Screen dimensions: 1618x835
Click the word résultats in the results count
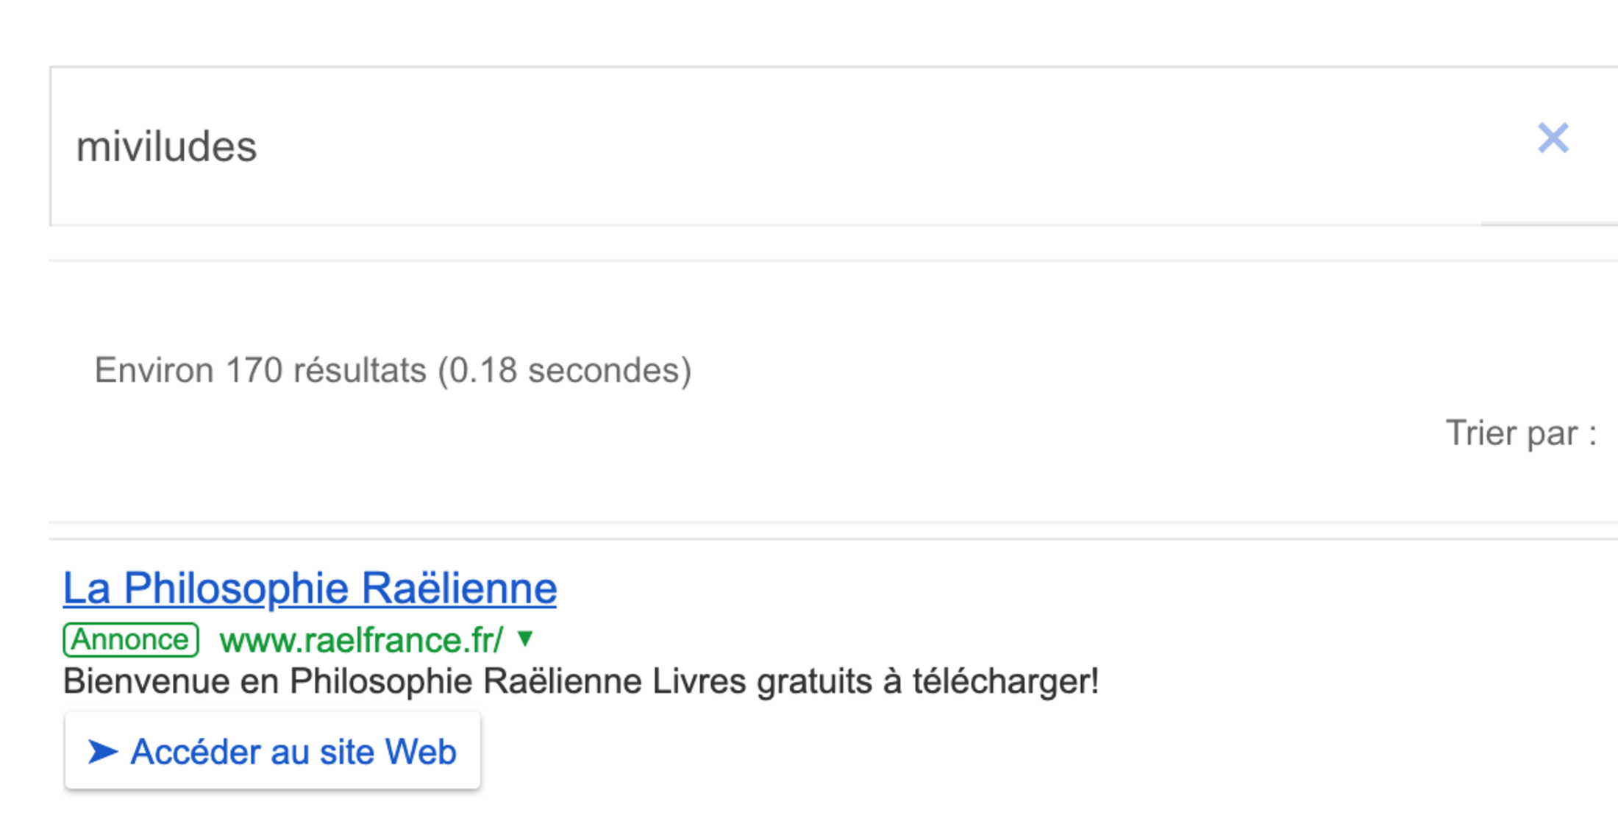pyautogui.click(x=360, y=370)
